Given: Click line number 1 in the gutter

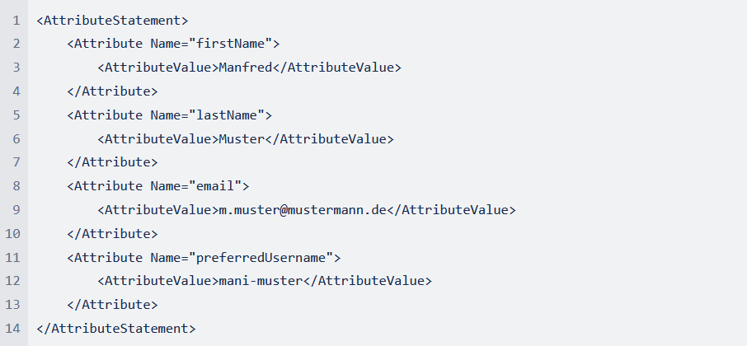Looking at the screenshot, I should coord(16,19).
